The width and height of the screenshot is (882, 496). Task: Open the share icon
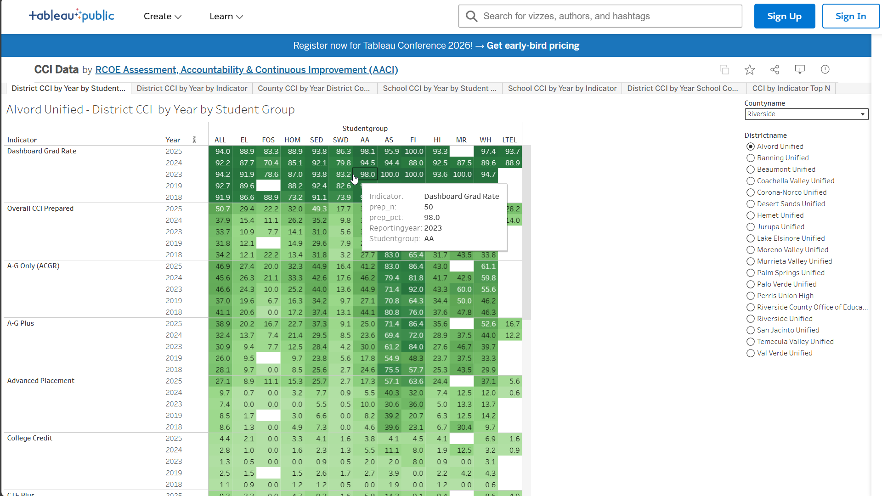pos(775,69)
